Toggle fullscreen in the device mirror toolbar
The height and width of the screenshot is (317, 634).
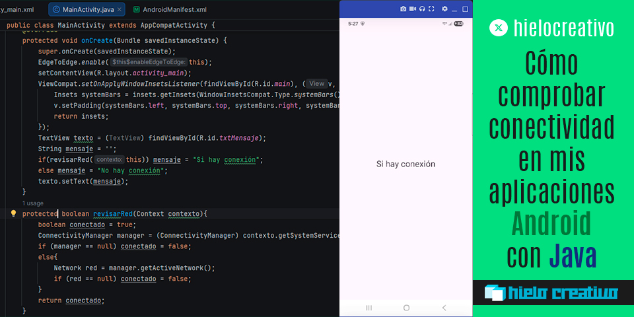click(x=431, y=9)
